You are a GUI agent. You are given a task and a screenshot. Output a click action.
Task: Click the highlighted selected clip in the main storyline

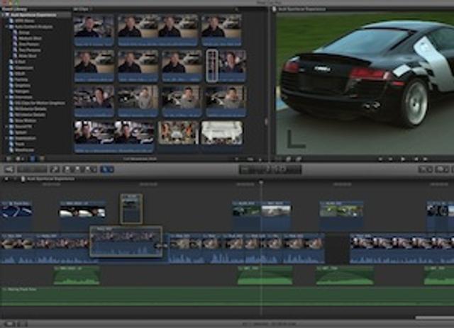point(126,242)
